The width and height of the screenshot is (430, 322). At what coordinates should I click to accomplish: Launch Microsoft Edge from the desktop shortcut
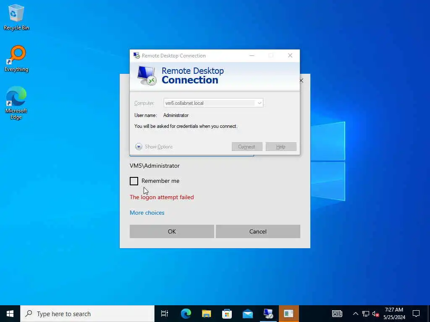pyautogui.click(x=16, y=103)
